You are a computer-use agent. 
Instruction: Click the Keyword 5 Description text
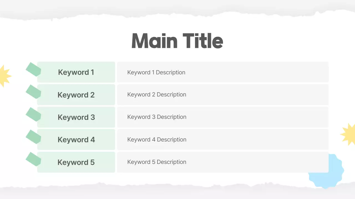[157, 162]
